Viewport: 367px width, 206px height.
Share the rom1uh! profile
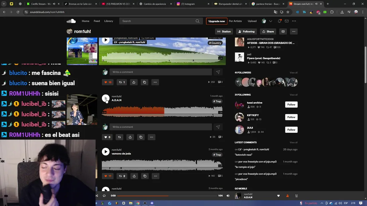click(268, 31)
